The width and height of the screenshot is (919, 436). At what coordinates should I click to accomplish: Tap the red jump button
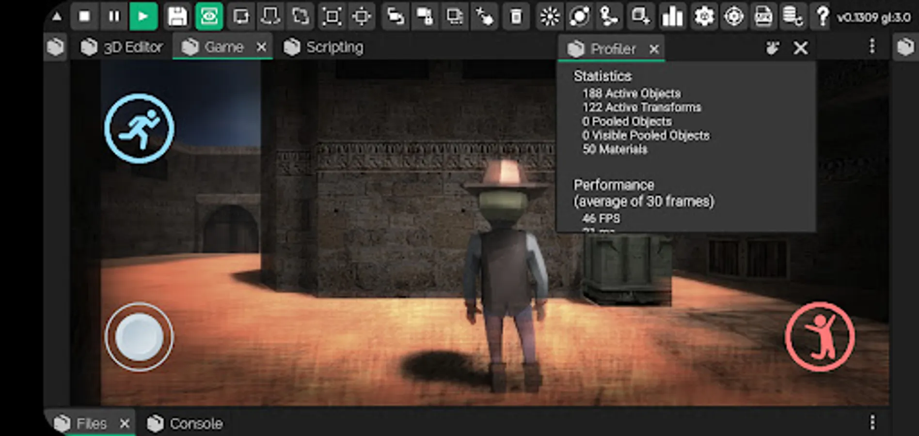click(x=820, y=337)
